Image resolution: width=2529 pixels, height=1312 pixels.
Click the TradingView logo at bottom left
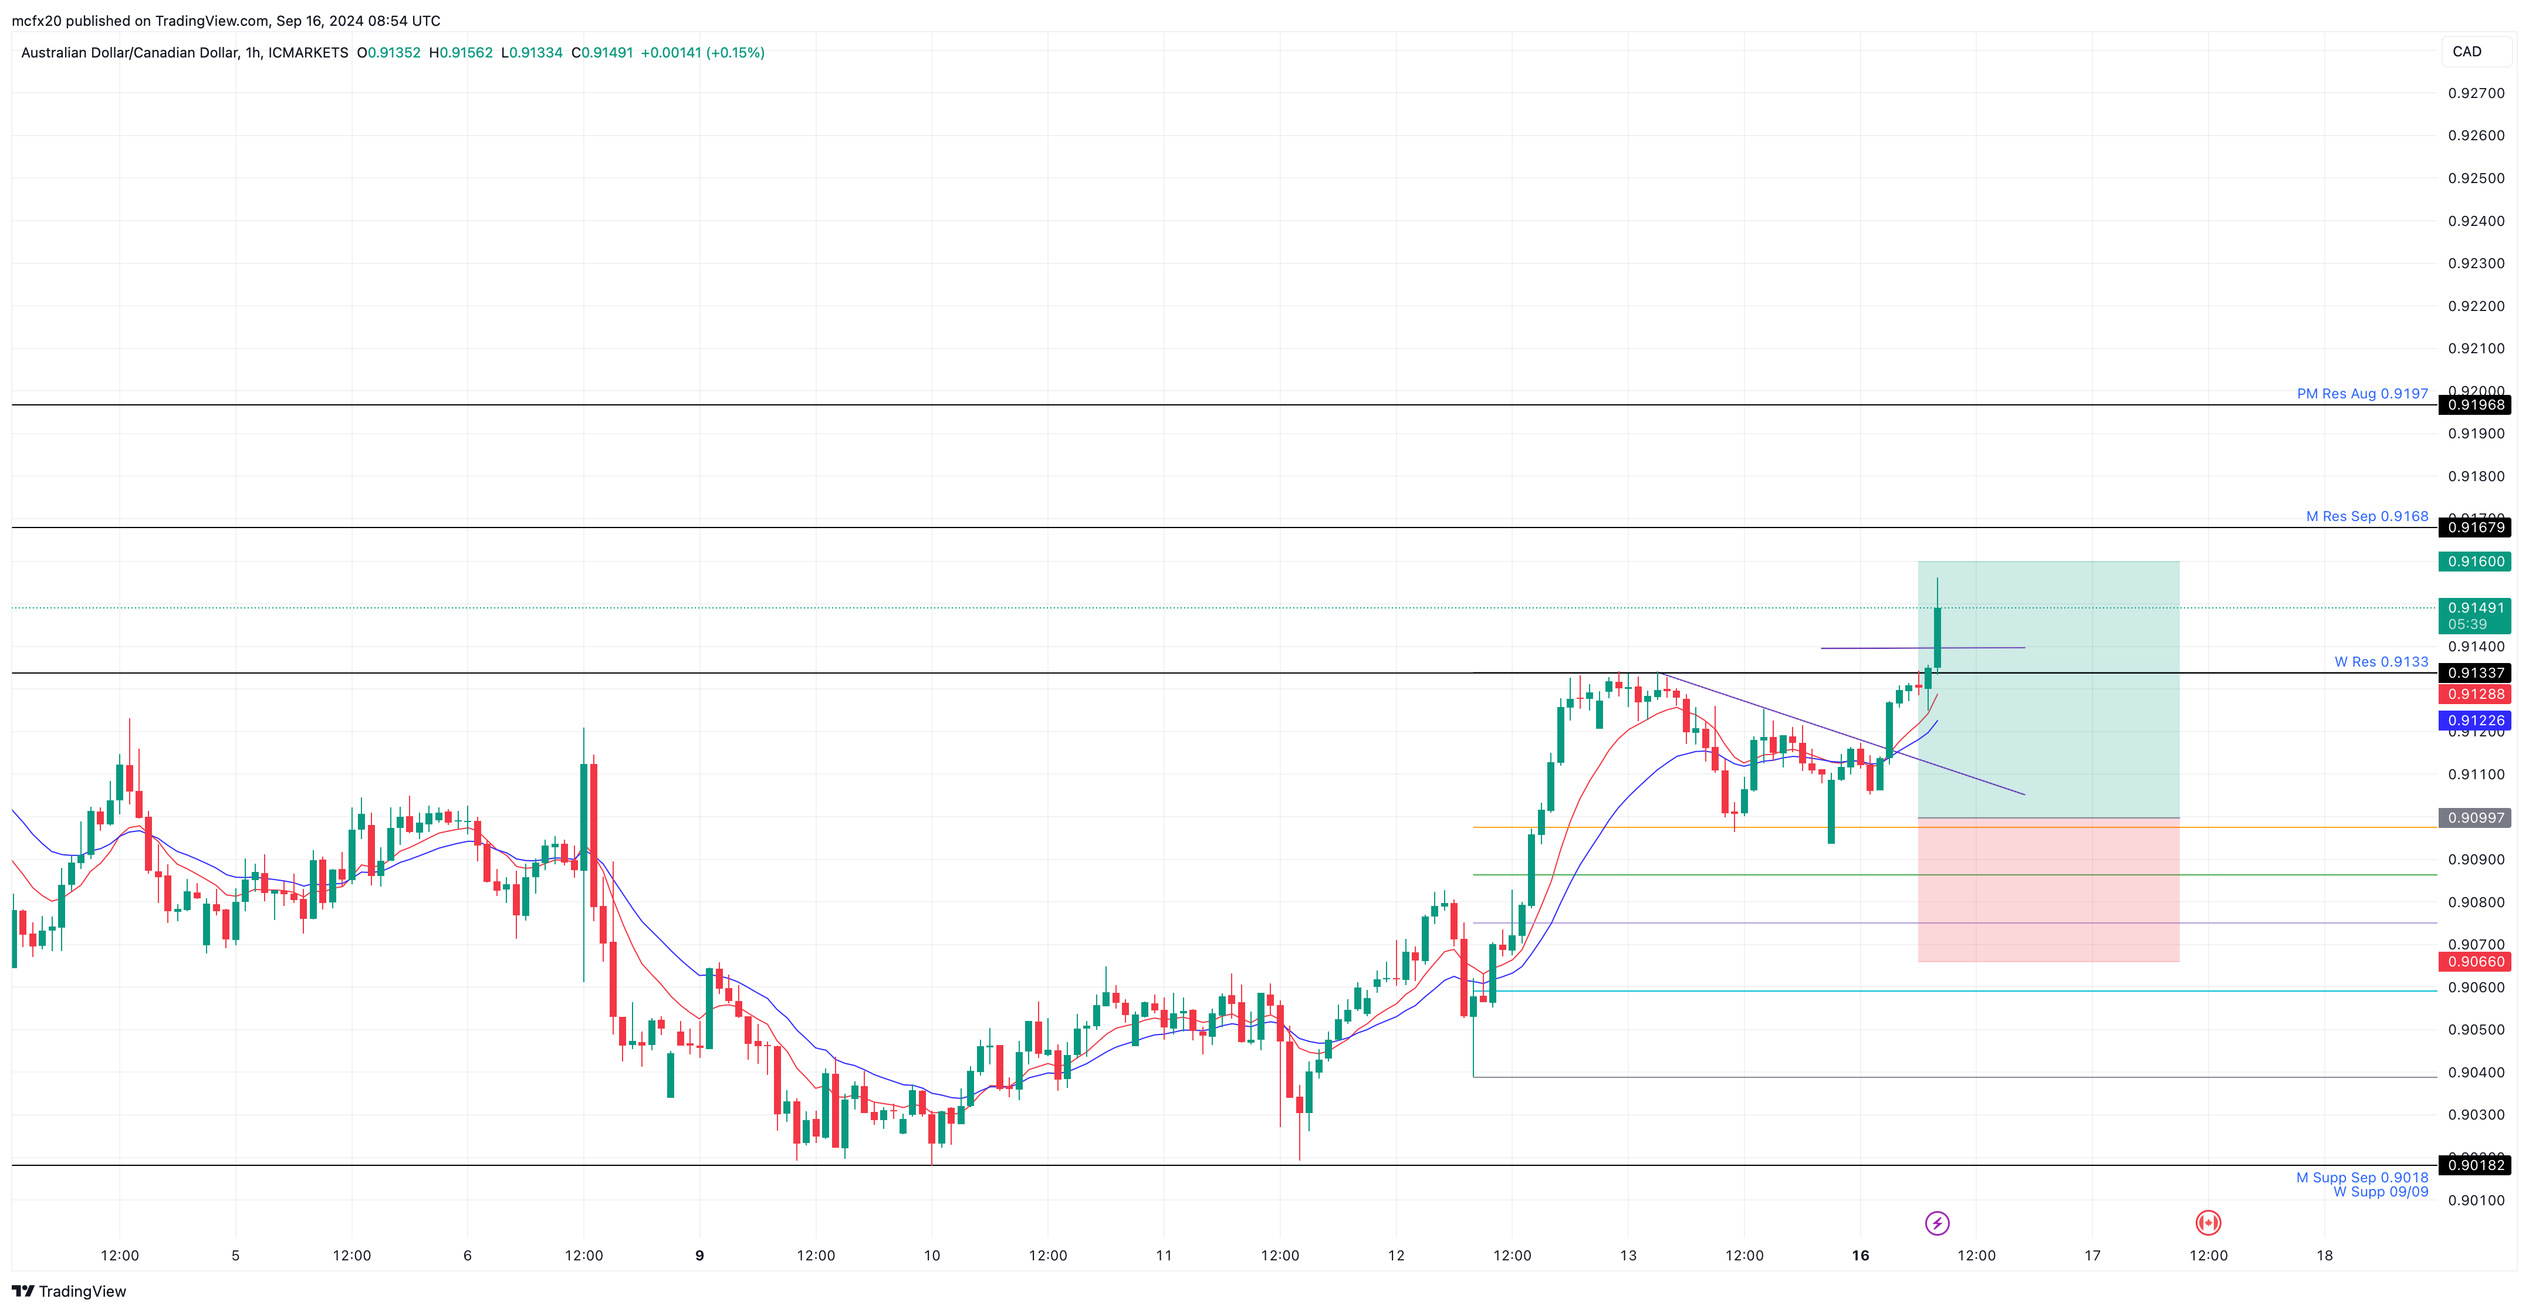pyautogui.click(x=69, y=1291)
